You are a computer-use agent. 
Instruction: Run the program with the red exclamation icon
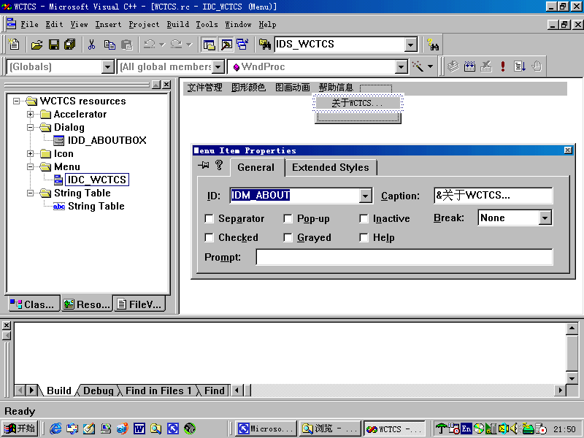503,66
